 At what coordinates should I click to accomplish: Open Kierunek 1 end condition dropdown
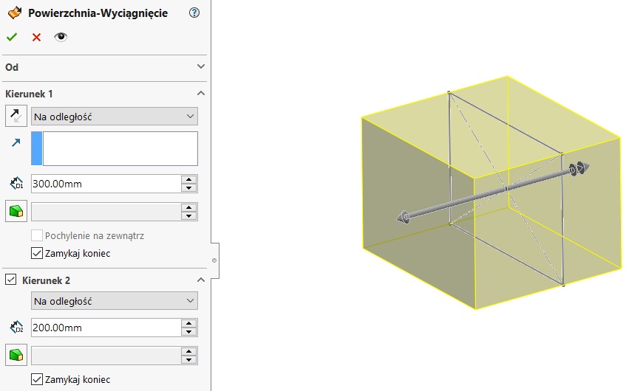coord(115,117)
